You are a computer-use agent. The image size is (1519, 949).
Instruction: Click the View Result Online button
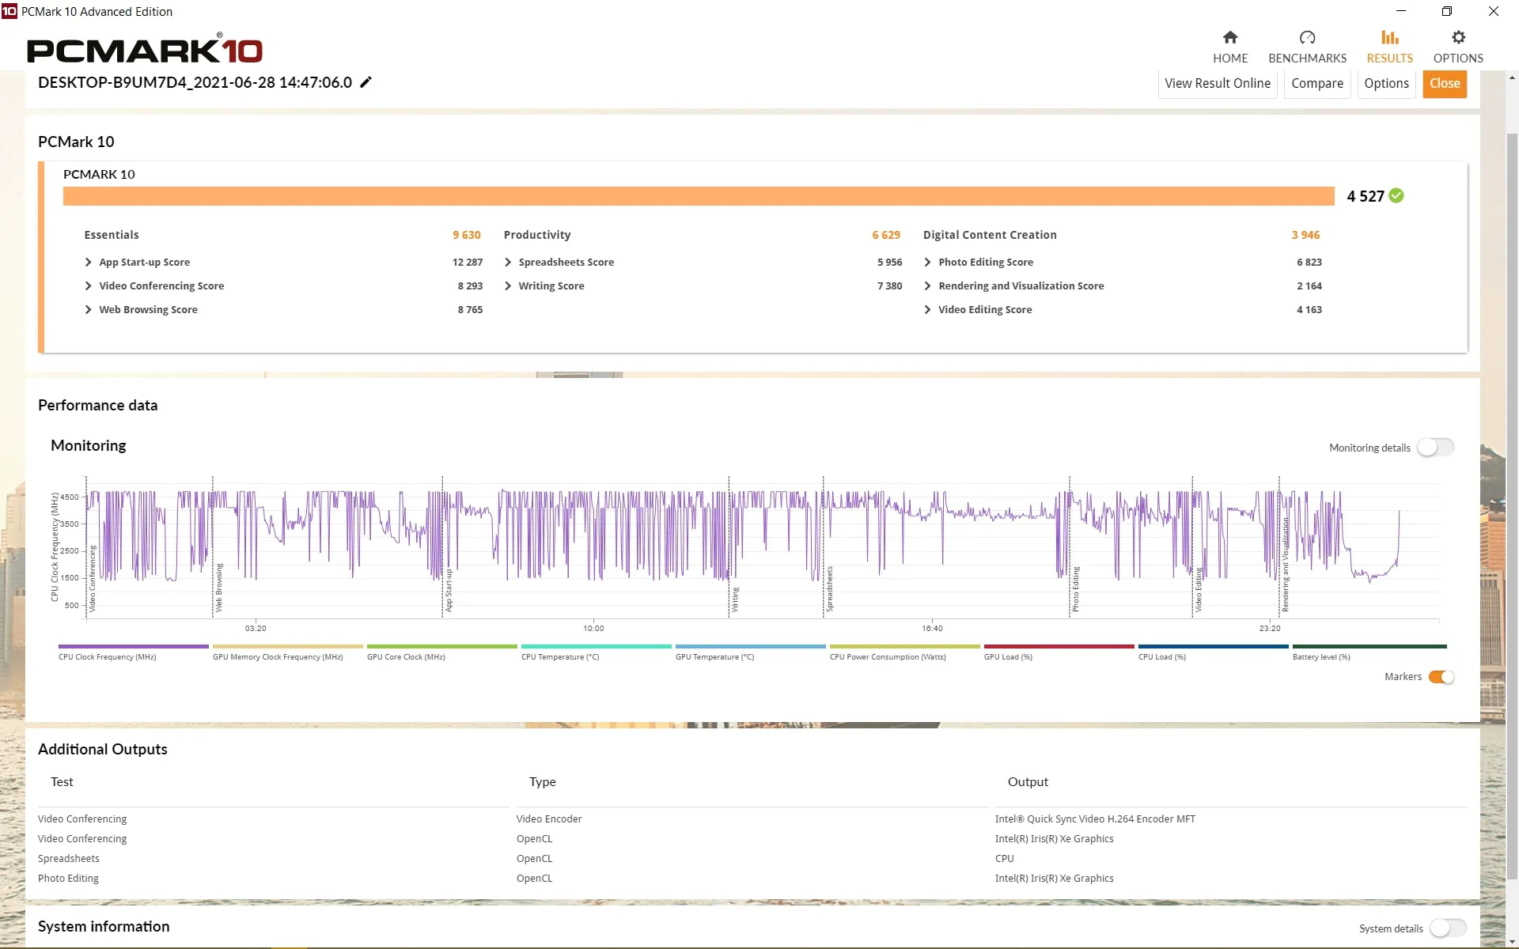[x=1218, y=83]
